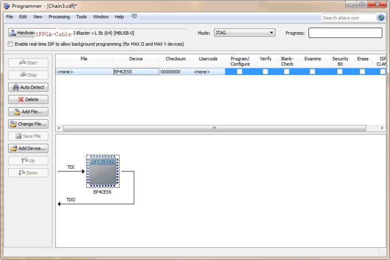Click the Search altera.com field
The width and height of the screenshot is (390, 260).
349,18
